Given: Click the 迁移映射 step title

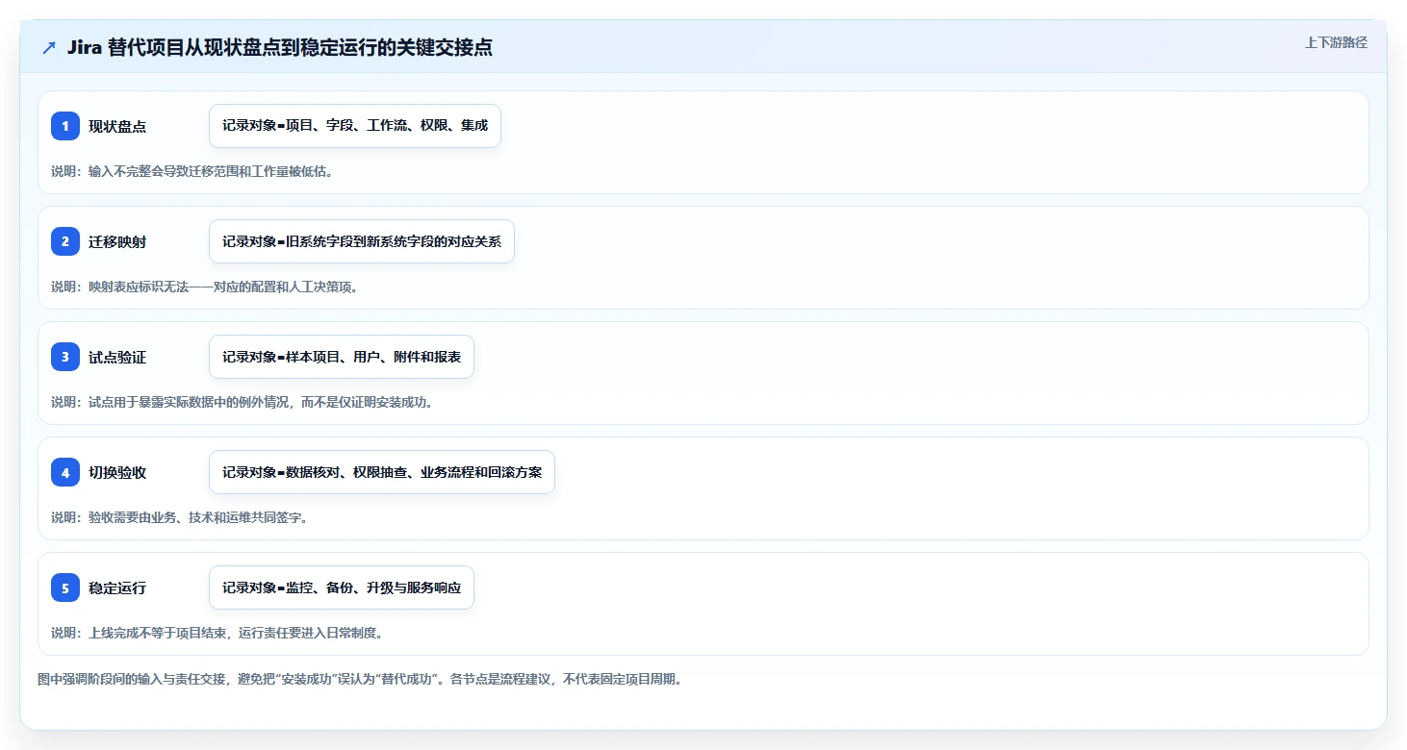Looking at the screenshot, I should pyautogui.click(x=117, y=241).
